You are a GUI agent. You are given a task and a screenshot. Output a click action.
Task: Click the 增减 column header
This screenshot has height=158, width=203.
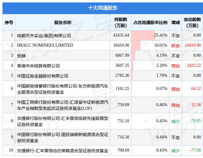(176, 23)
